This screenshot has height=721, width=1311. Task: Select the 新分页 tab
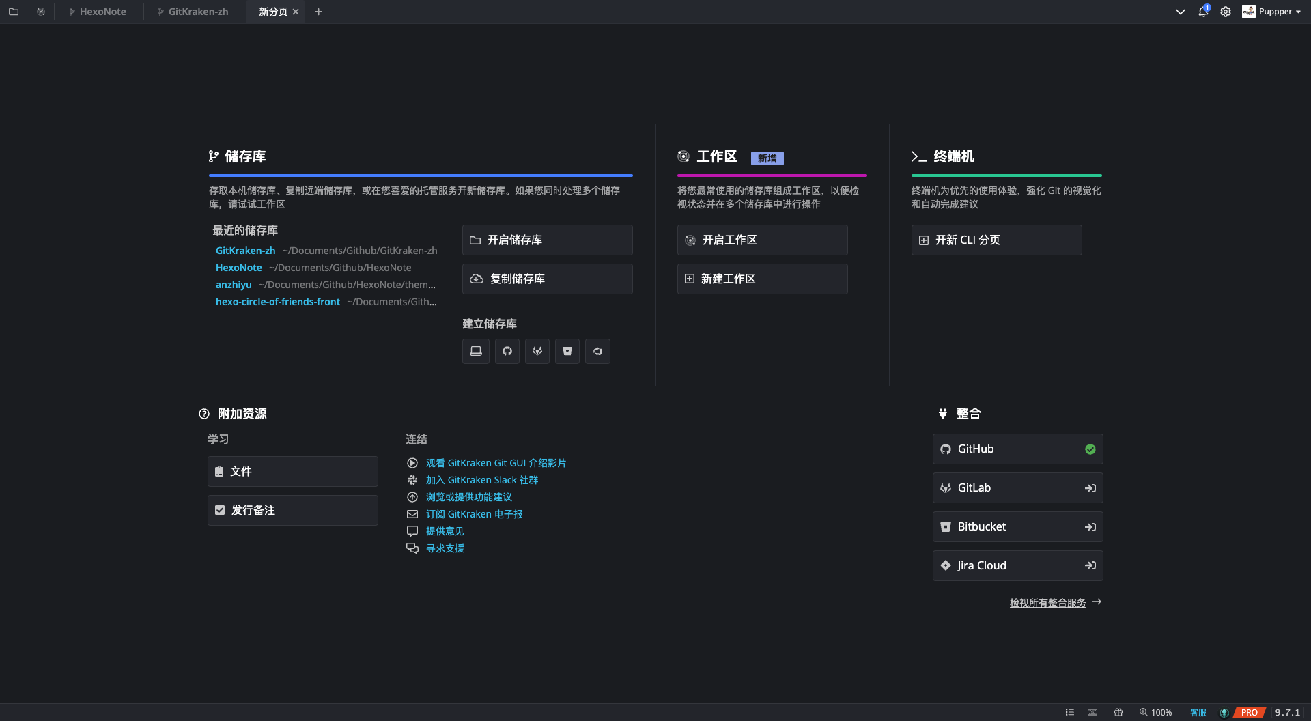(273, 12)
